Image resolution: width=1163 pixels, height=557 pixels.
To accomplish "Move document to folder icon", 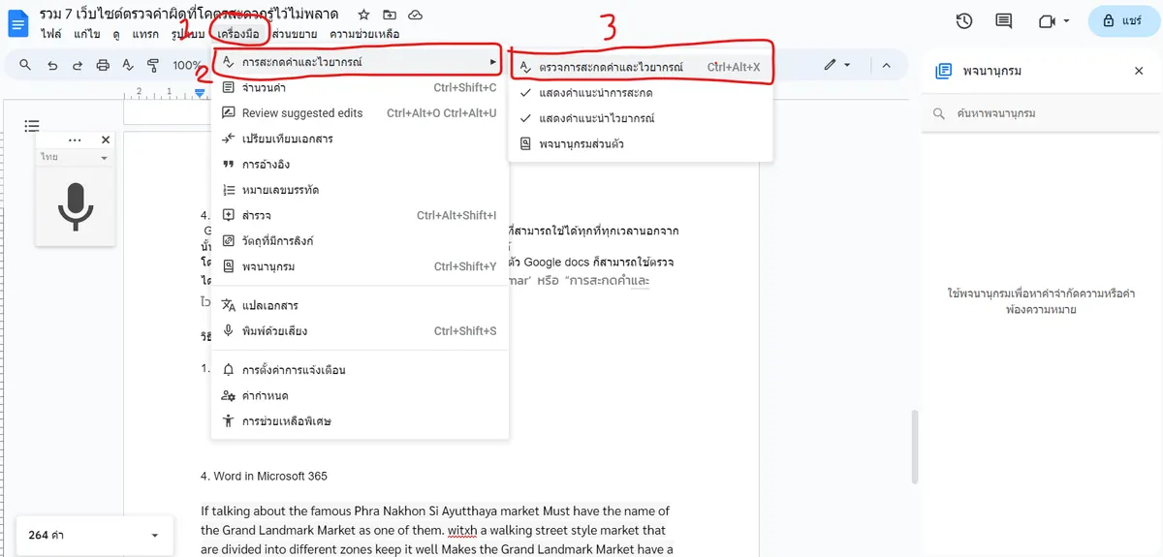I will point(390,15).
